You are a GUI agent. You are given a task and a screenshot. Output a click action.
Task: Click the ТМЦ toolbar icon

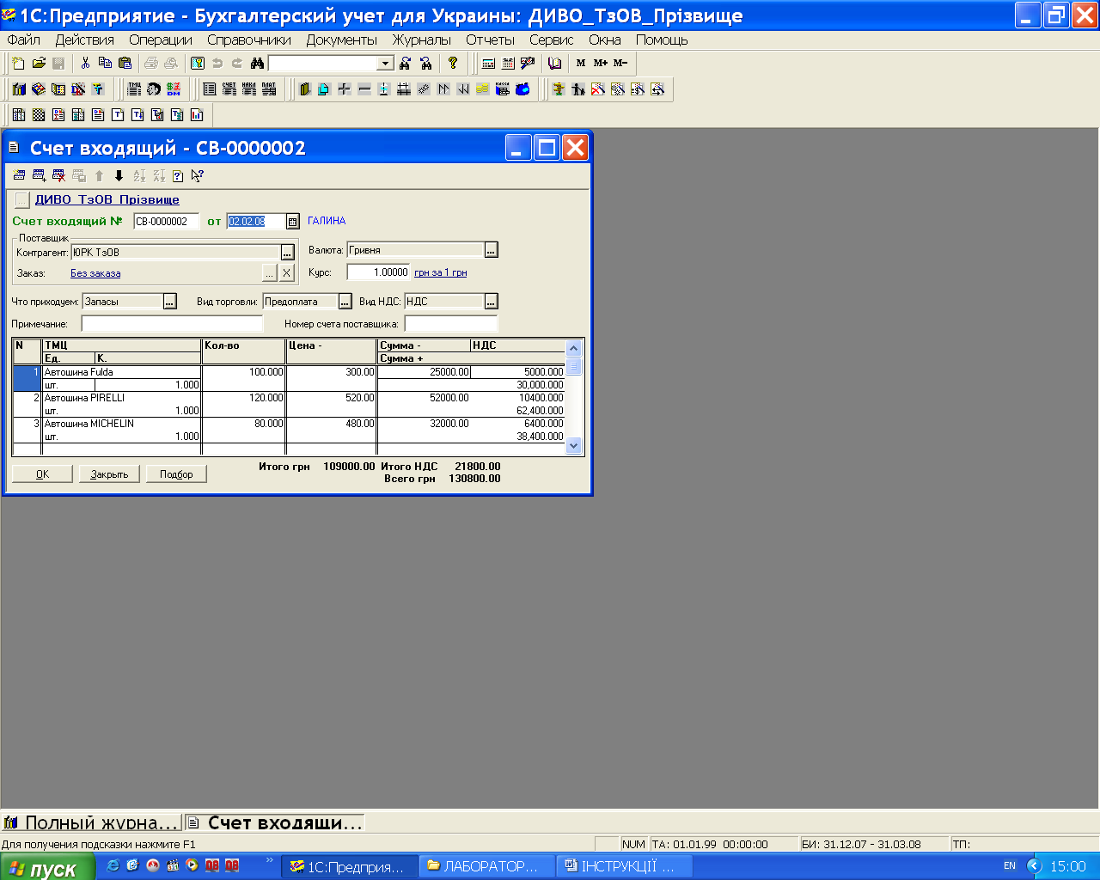(x=134, y=89)
